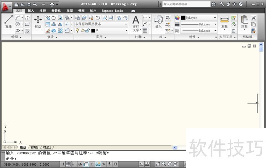266x168 pixels.
Task: Click the black layer color swatch
Action: point(93,30)
